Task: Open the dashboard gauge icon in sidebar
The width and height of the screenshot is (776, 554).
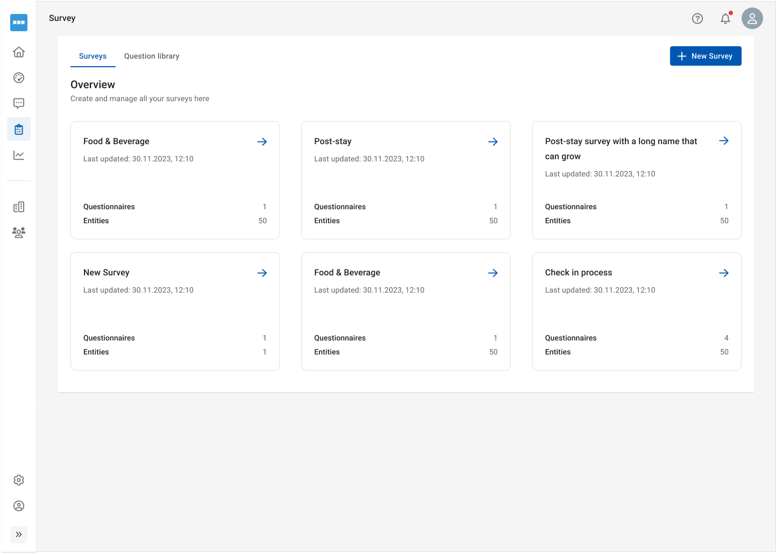Action: click(x=19, y=78)
